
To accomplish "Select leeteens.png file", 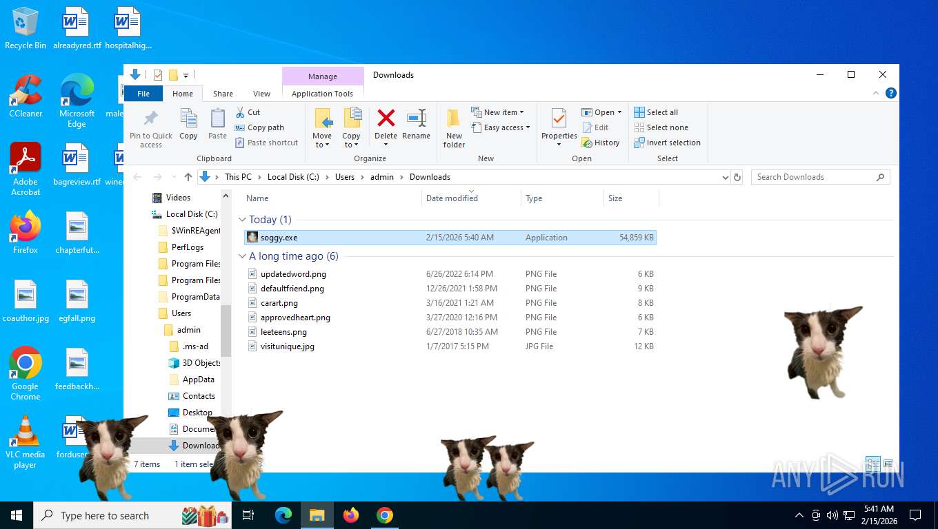I will [x=450, y=332].
